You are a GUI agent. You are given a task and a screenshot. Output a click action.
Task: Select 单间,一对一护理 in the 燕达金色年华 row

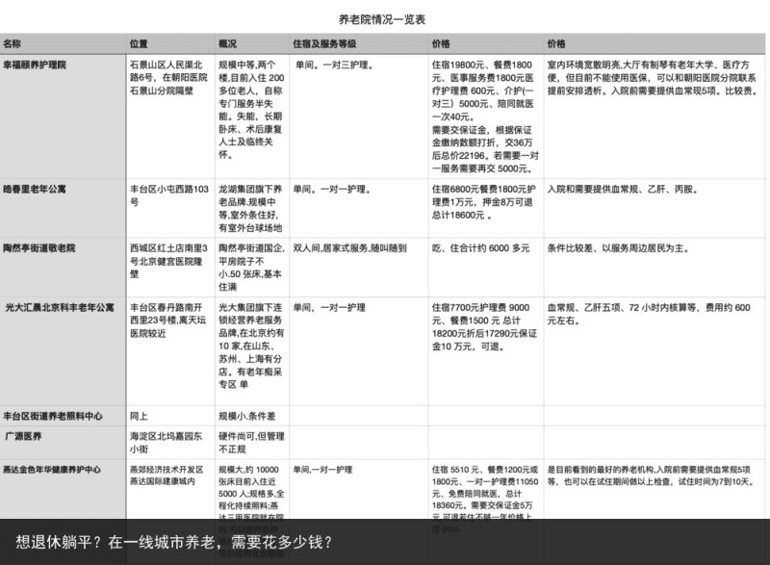point(322,470)
